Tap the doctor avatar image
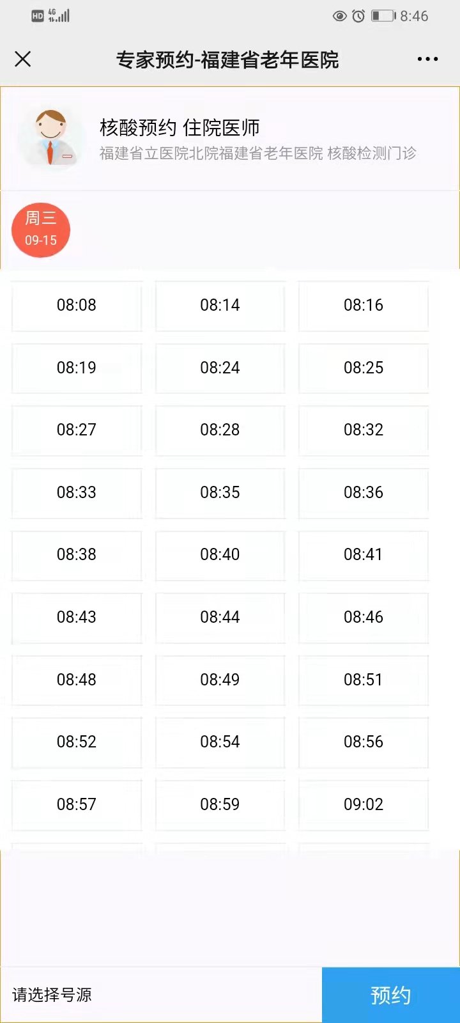The height and width of the screenshot is (1023, 460). click(51, 137)
